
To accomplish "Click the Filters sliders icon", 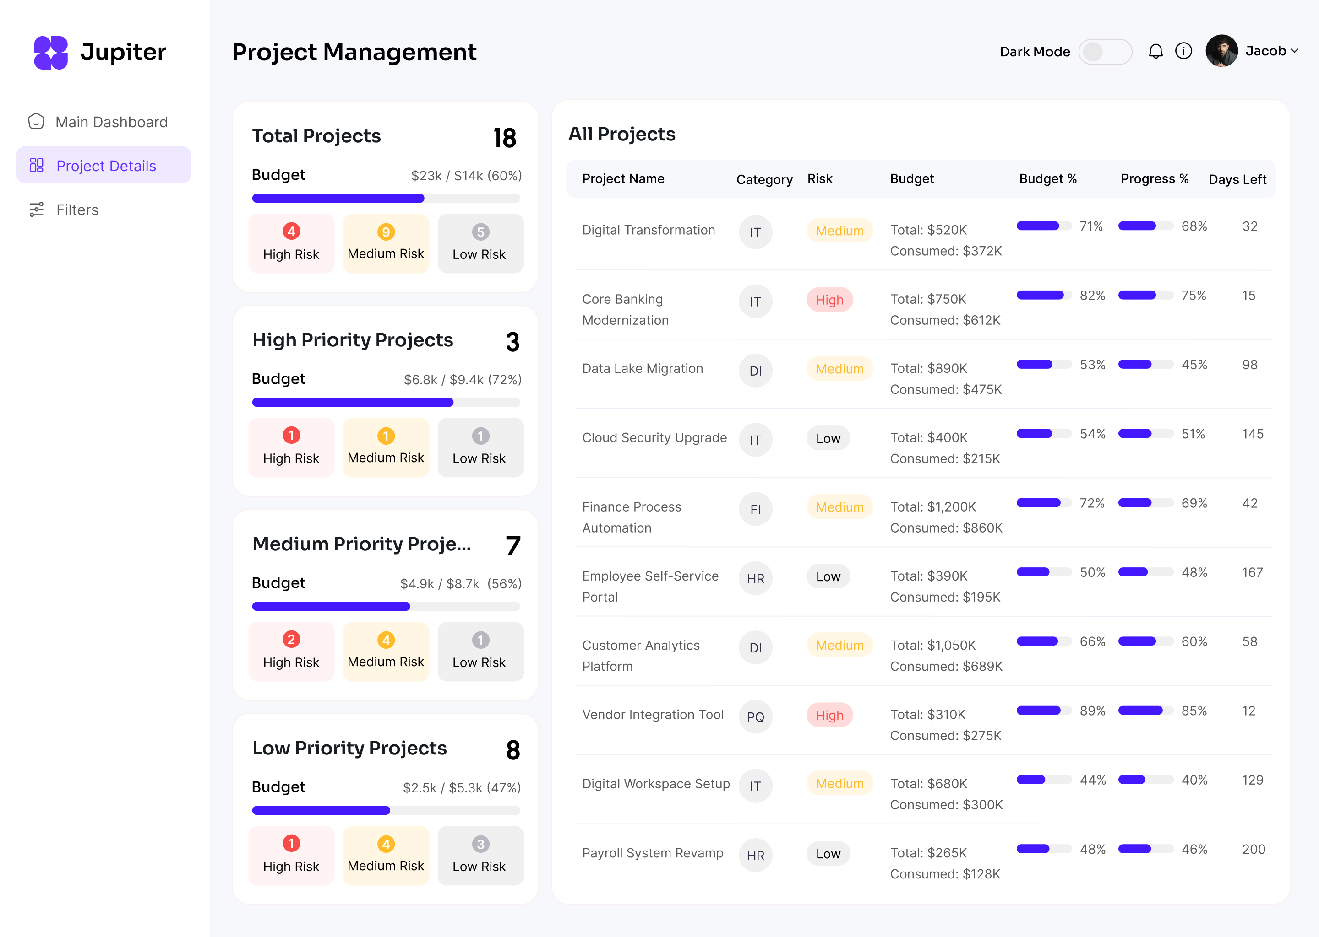I will click(36, 210).
